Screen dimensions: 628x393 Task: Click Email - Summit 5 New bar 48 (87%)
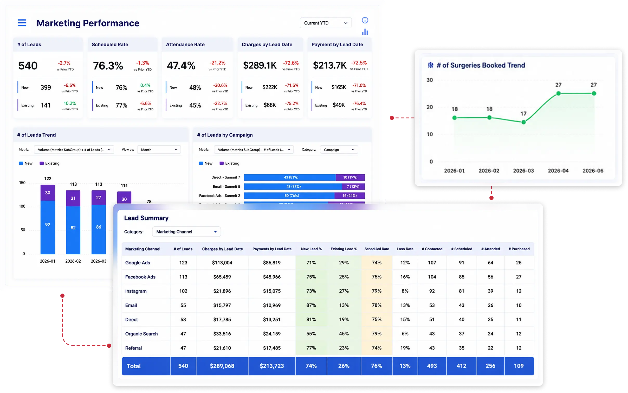click(x=293, y=187)
